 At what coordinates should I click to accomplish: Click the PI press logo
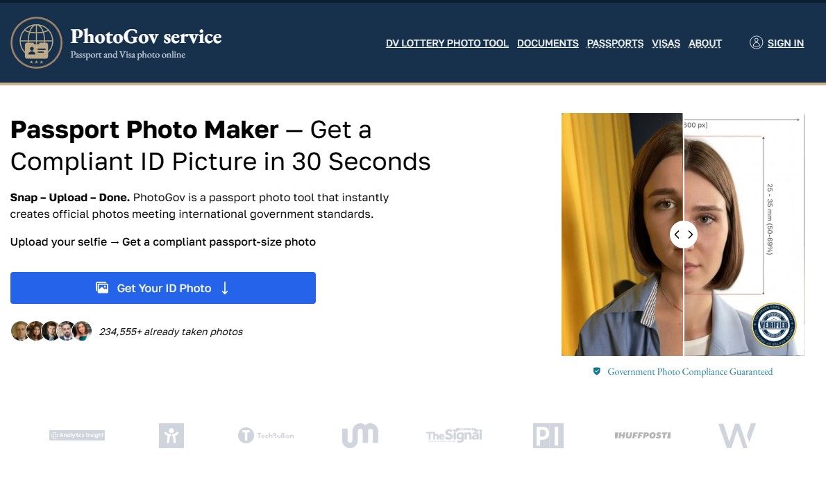pyautogui.click(x=548, y=435)
